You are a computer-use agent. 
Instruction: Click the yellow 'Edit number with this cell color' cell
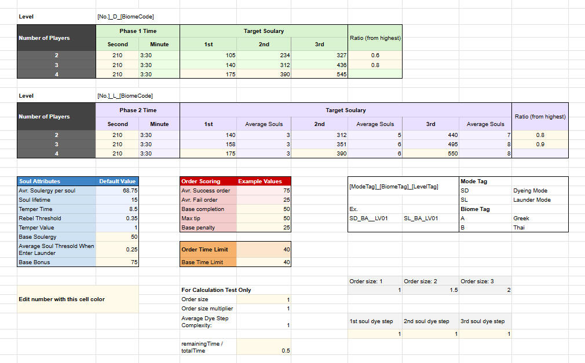pyautogui.click(x=78, y=299)
